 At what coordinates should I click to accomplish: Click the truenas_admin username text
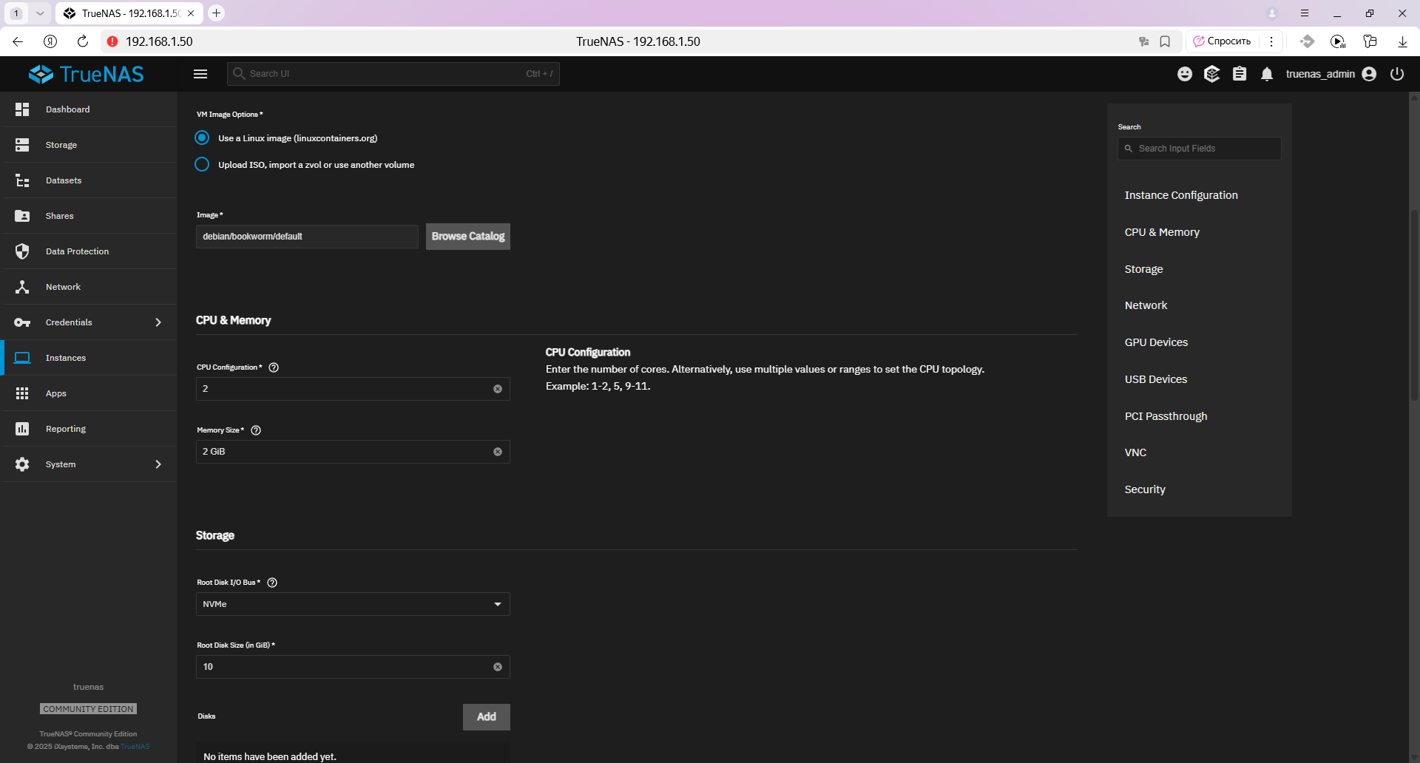[1320, 74]
